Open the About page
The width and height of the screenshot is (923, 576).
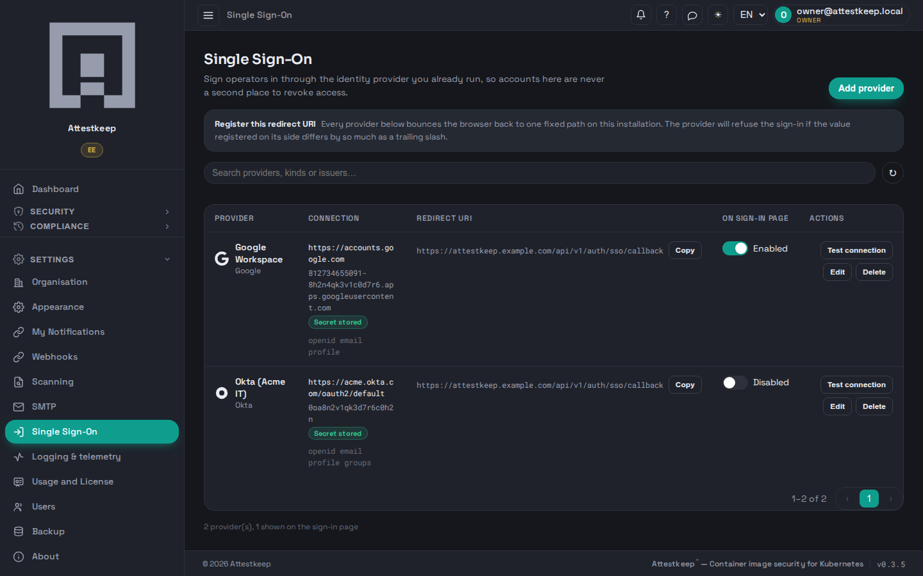point(92,556)
